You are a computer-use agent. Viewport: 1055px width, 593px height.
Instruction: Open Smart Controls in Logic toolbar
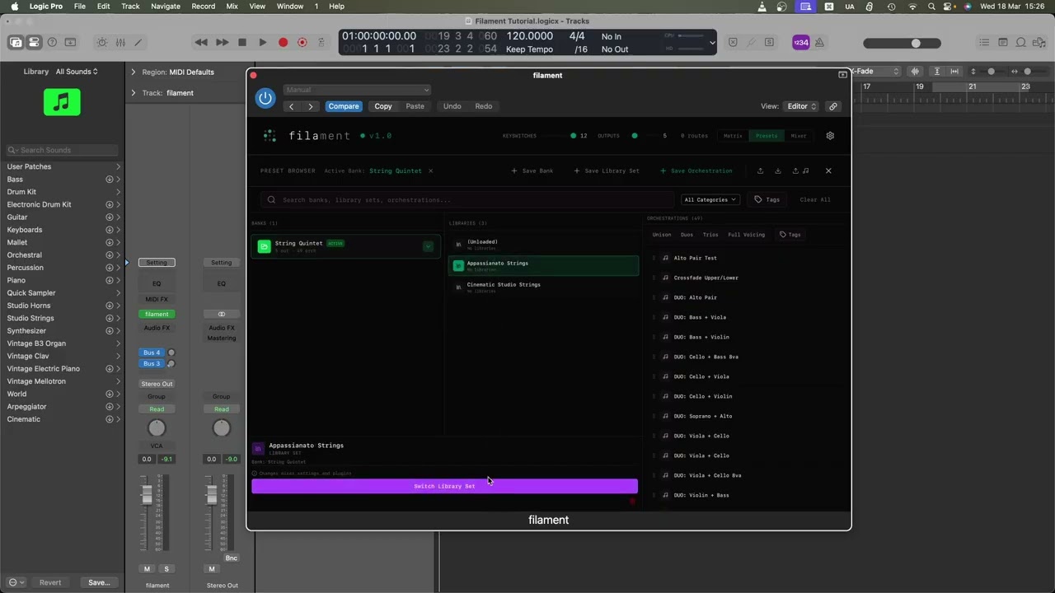102,43
